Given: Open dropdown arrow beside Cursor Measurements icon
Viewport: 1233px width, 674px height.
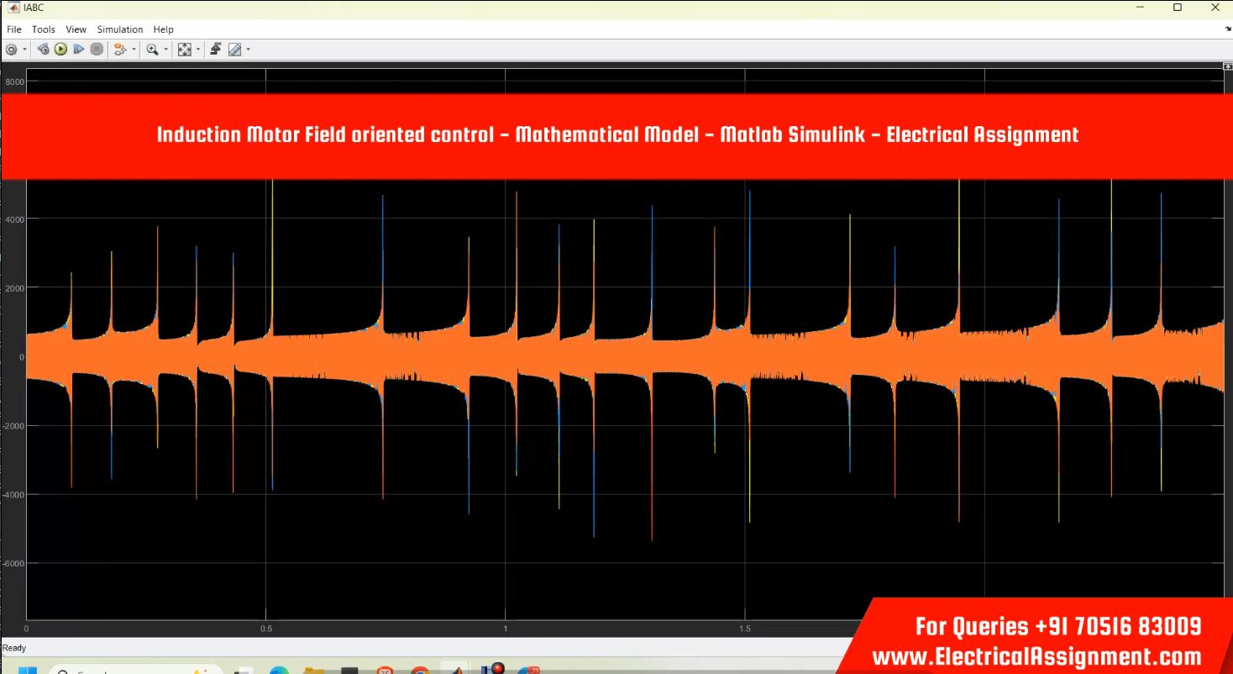Looking at the screenshot, I should (248, 50).
